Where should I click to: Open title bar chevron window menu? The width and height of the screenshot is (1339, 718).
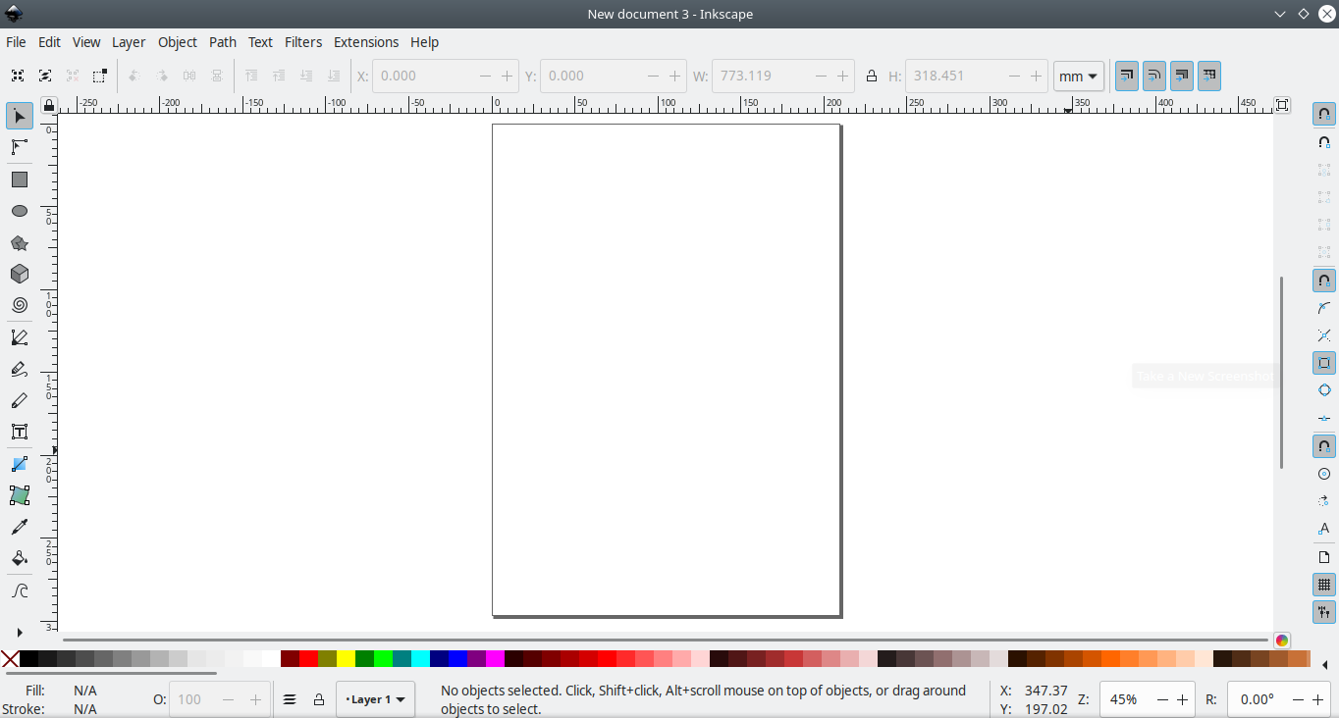coord(1280,14)
